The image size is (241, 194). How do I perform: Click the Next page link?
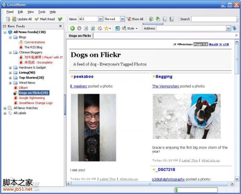click(214, 44)
